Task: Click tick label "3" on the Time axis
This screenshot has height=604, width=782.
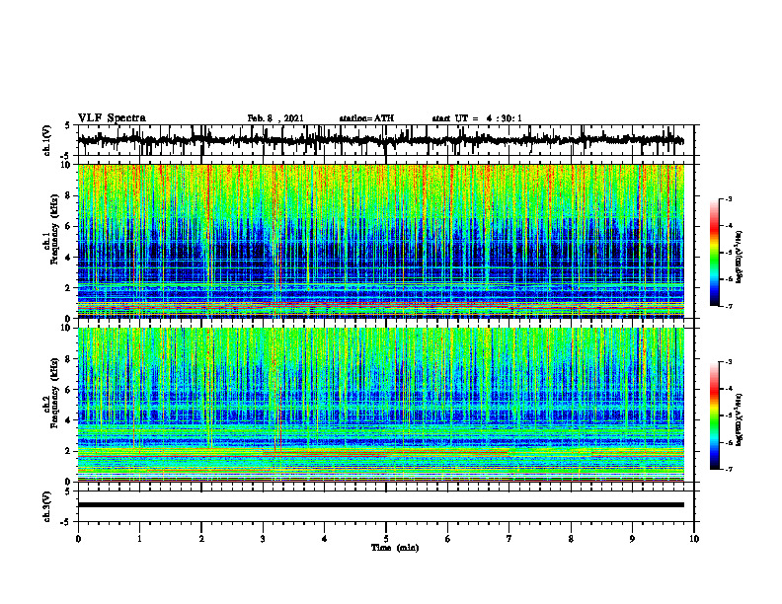Action: (263, 539)
